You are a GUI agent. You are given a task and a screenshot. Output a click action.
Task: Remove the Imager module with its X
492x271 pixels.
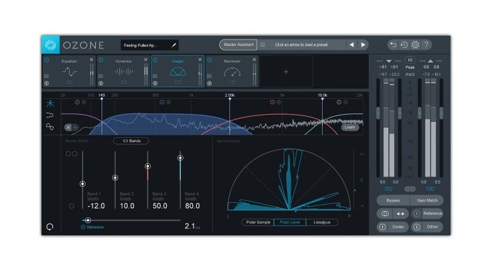pyautogui.click(x=200, y=59)
